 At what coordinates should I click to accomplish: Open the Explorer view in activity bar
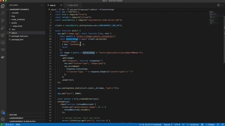(x=3, y=6)
